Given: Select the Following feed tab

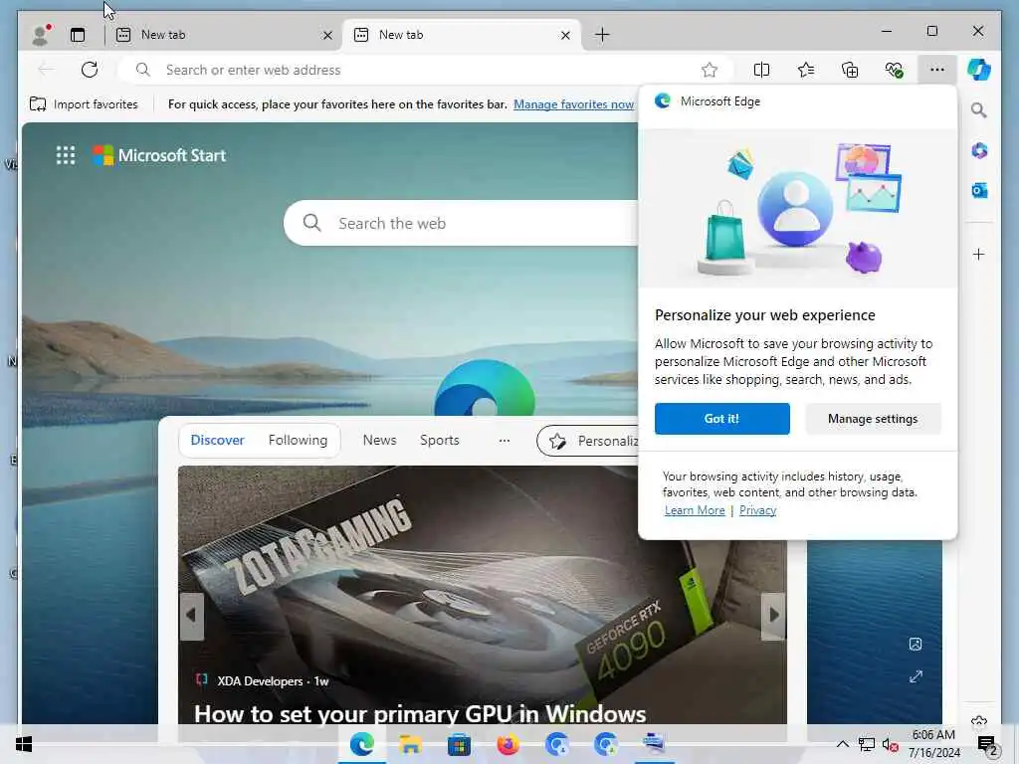Looking at the screenshot, I should [298, 440].
